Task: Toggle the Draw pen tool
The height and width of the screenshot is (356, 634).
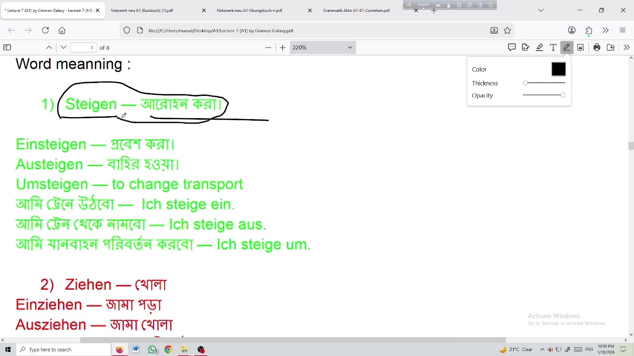Action: point(567,47)
